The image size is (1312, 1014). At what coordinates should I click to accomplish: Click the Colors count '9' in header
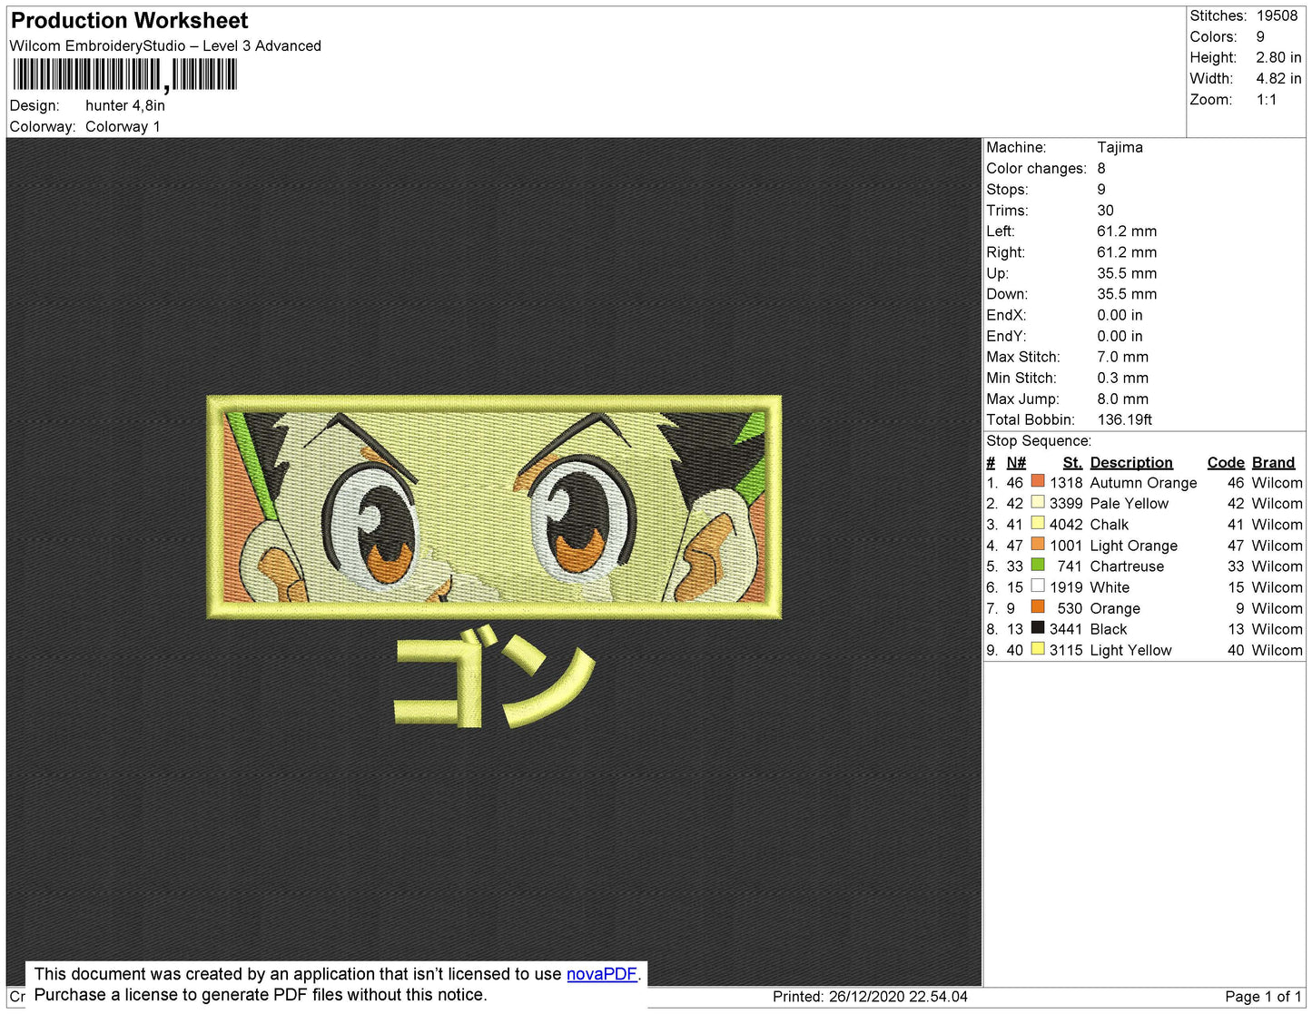1260,36
